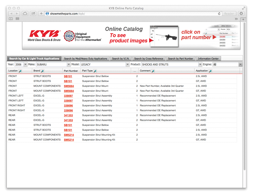
Task: Click the iCloud tabs button
Action: (25, 13)
